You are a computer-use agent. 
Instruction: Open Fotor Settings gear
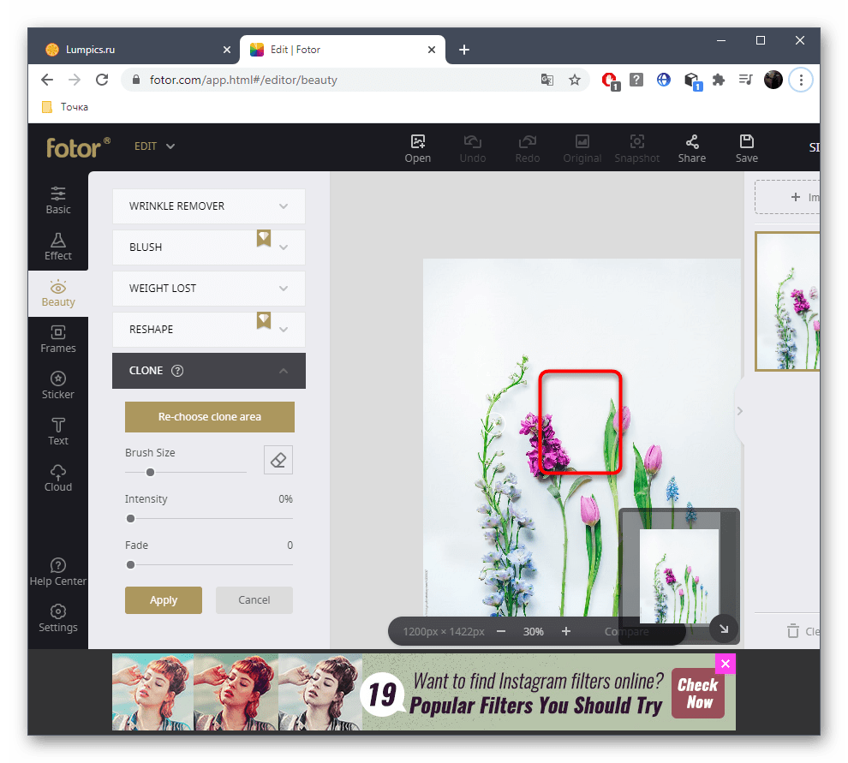point(58,617)
